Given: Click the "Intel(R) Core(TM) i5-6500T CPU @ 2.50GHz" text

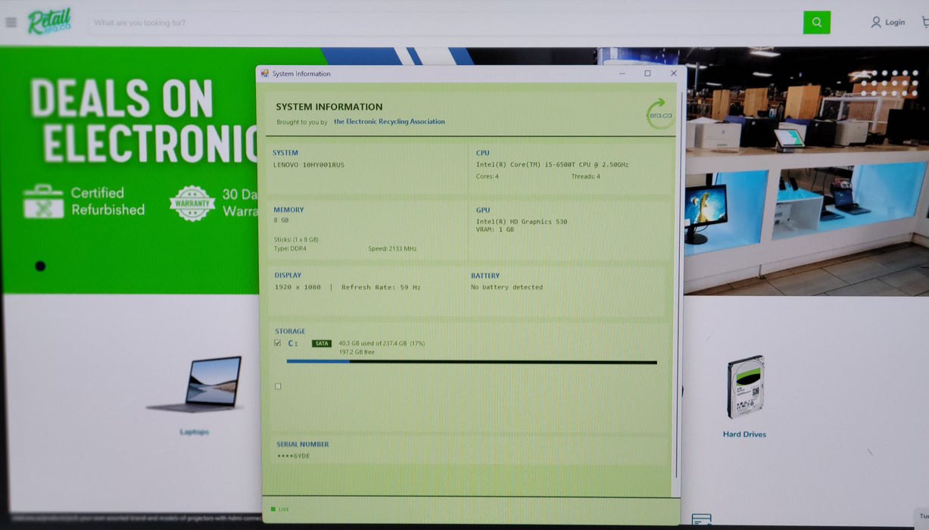Looking at the screenshot, I should pos(552,164).
